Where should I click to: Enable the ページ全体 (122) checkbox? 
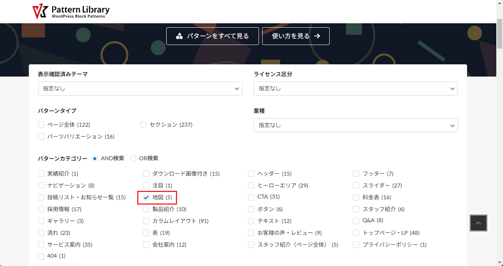click(41, 125)
